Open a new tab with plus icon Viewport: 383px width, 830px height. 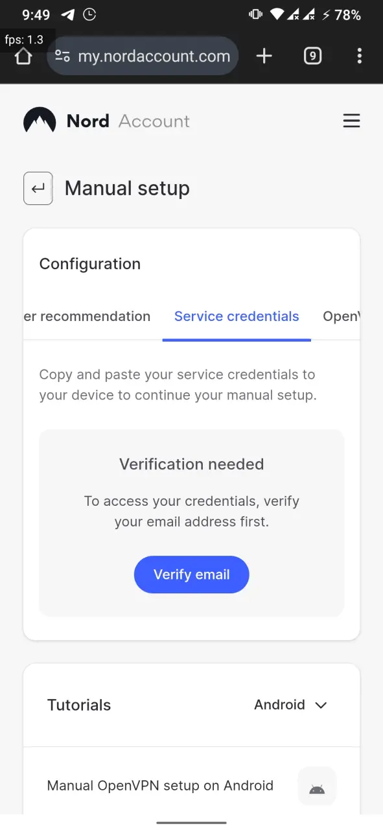click(264, 56)
